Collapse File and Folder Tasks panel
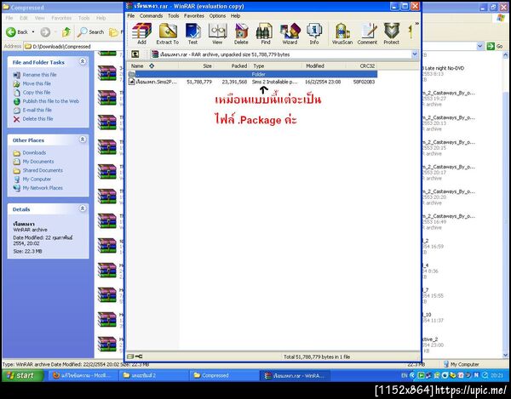Screen dimensions: 511x399 83,61
